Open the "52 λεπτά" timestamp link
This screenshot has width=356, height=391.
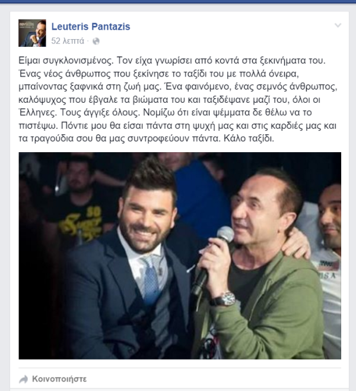[68, 41]
